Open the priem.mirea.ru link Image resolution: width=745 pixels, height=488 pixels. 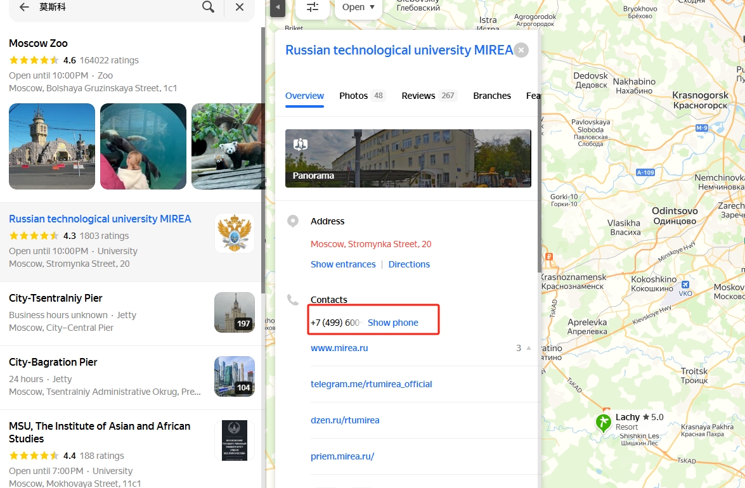point(342,456)
